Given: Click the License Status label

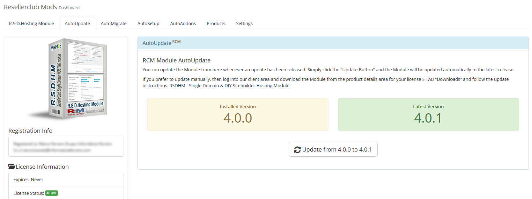Looking at the screenshot, I should pyautogui.click(x=29, y=193).
